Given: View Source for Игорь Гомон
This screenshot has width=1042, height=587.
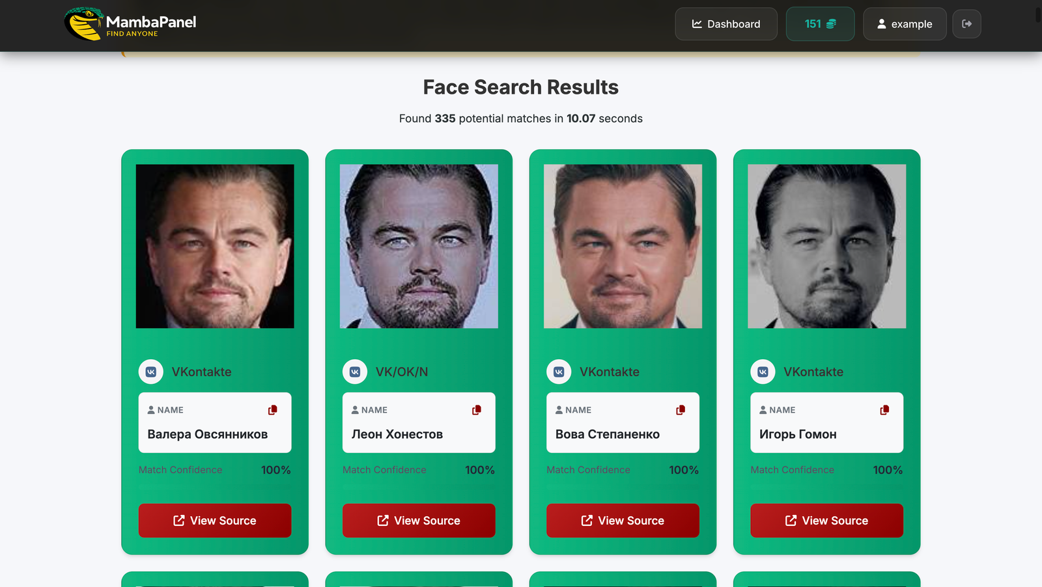Looking at the screenshot, I should click(826, 521).
